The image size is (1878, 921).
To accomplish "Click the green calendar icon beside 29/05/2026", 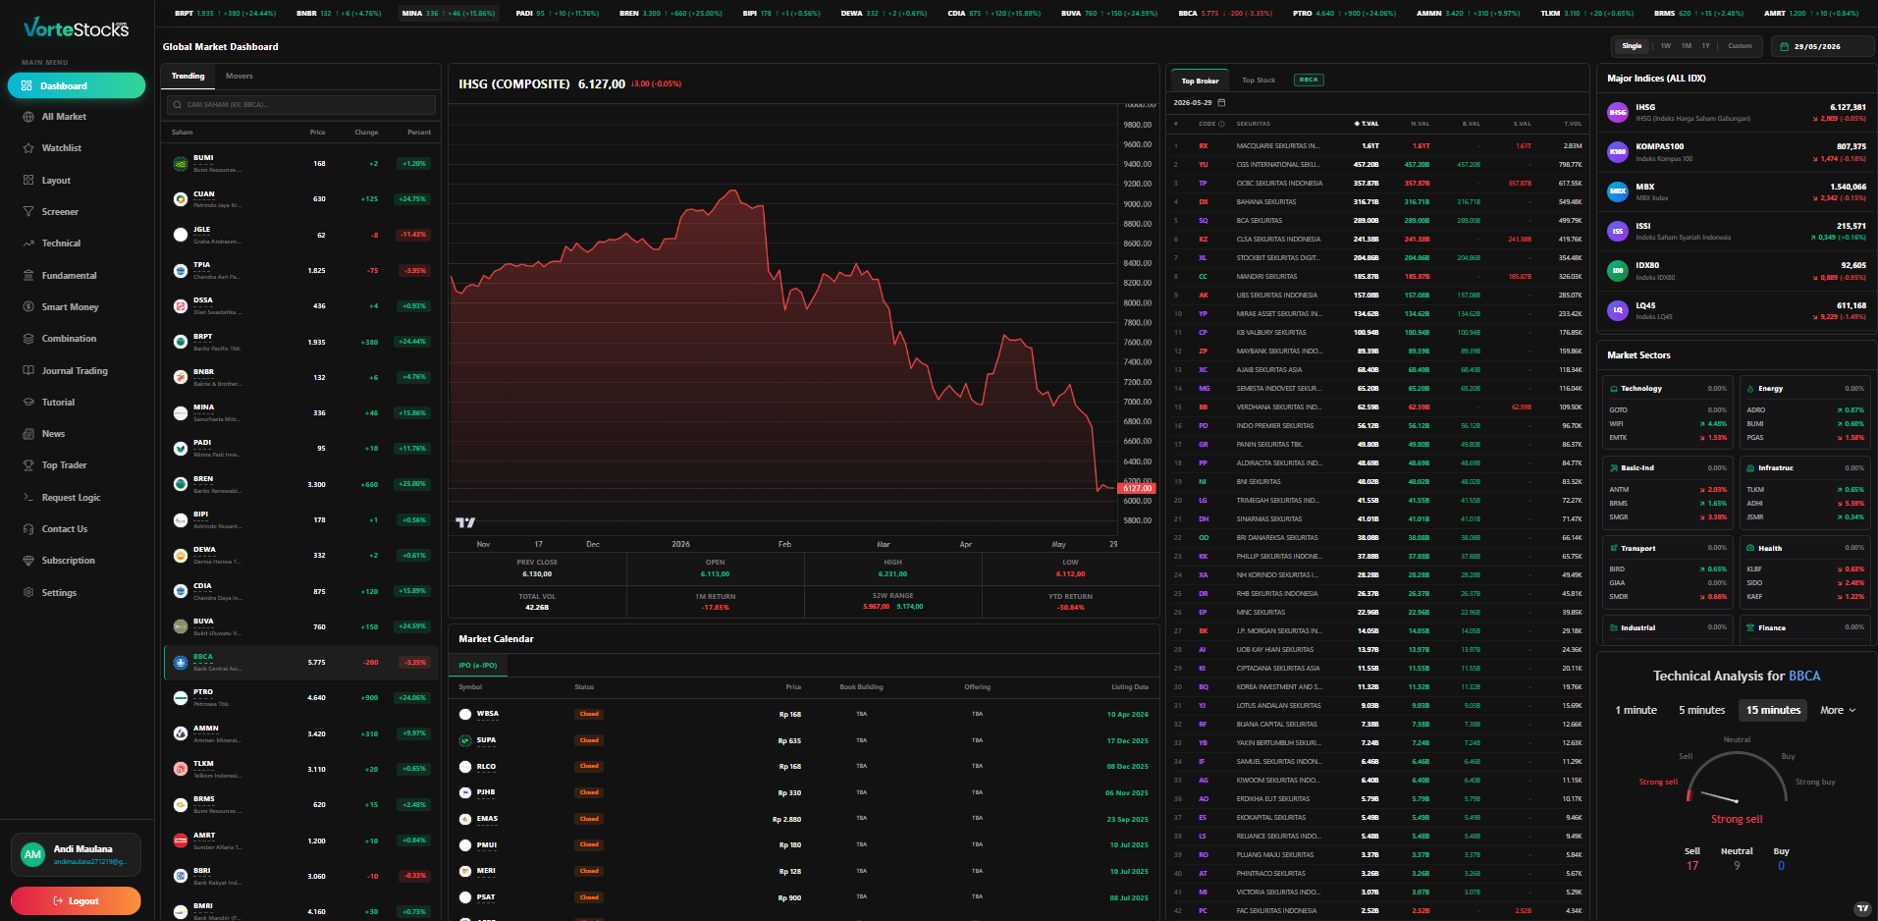I will [x=1784, y=46].
